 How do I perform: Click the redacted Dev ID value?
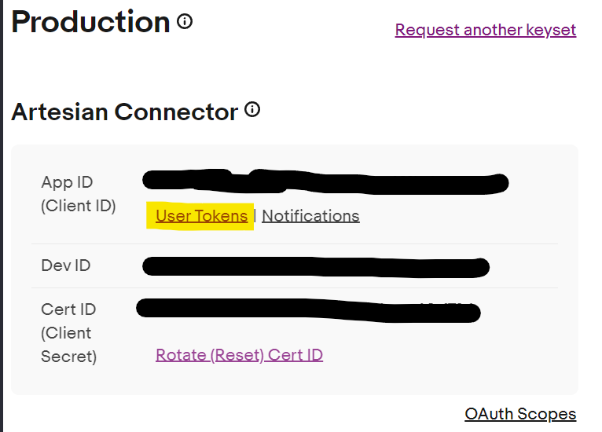click(x=316, y=266)
